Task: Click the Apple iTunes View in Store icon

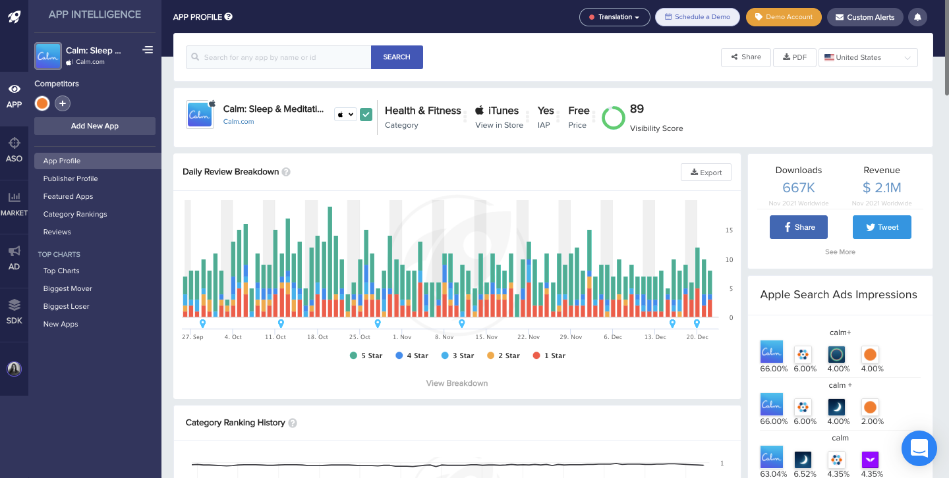Action: [480, 110]
